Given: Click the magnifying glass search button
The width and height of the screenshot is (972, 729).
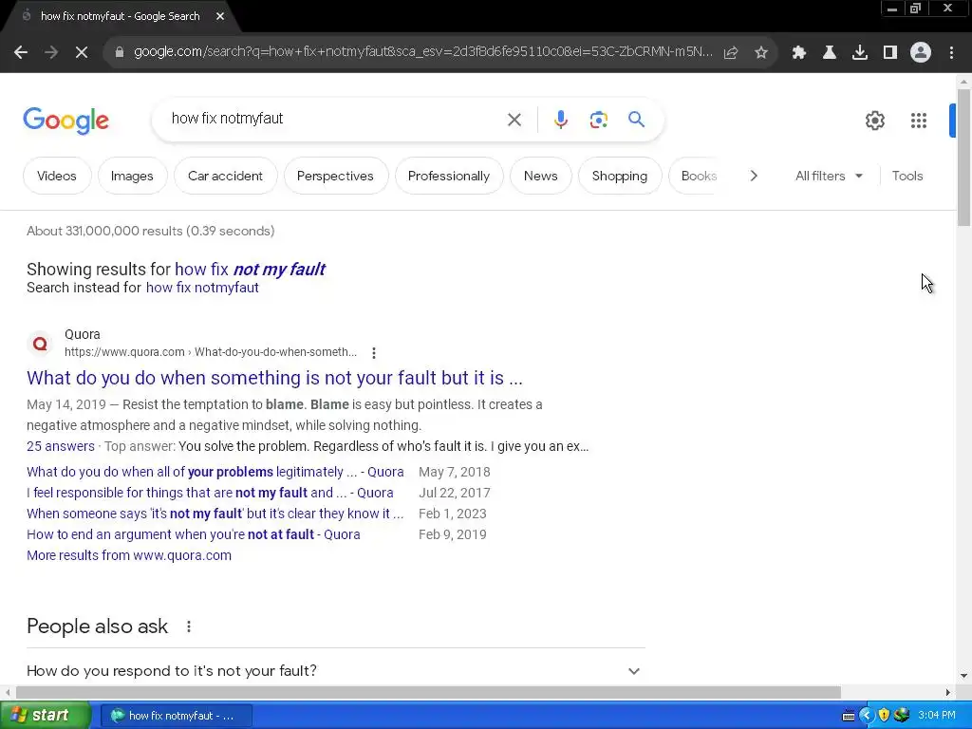Looking at the screenshot, I should click(636, 119).
